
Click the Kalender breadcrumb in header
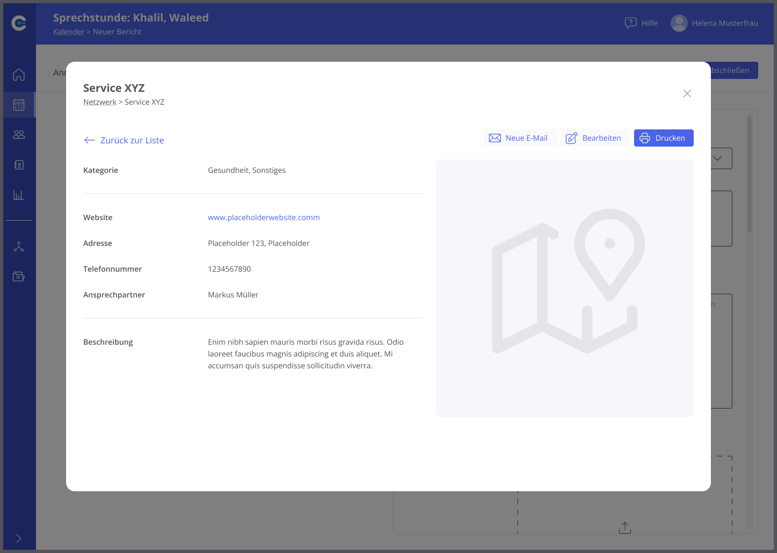point(69,32)
